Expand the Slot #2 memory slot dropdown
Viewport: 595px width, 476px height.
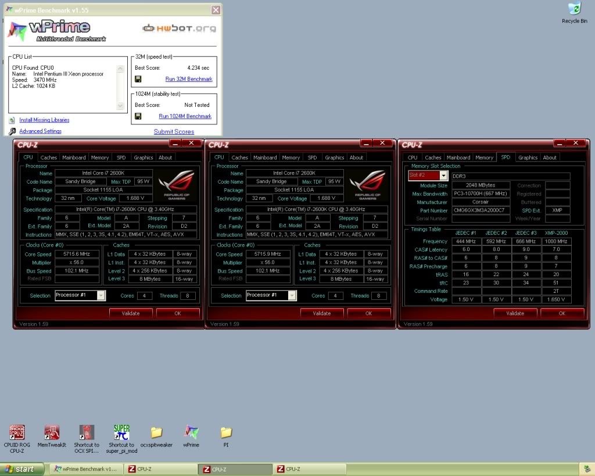443,176
